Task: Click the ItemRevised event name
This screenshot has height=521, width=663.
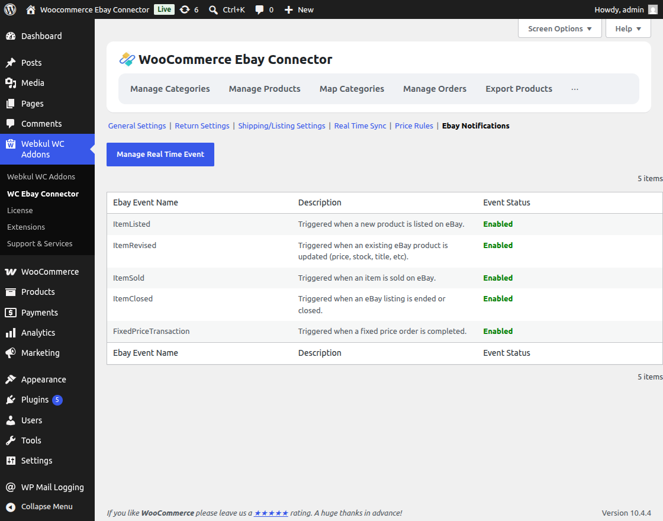Action: (x=134, y=245)
